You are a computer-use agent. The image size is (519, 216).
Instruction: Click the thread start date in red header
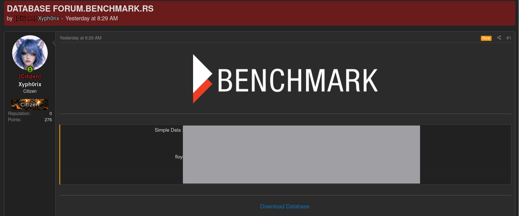pyautogui.click(x=92, y=18)
